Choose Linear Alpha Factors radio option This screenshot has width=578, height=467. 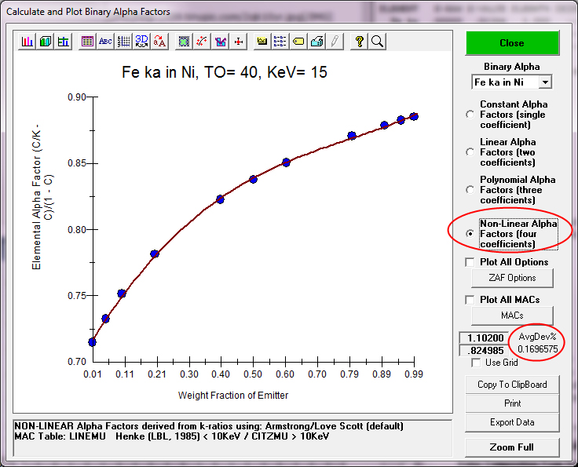pos(470,152)
